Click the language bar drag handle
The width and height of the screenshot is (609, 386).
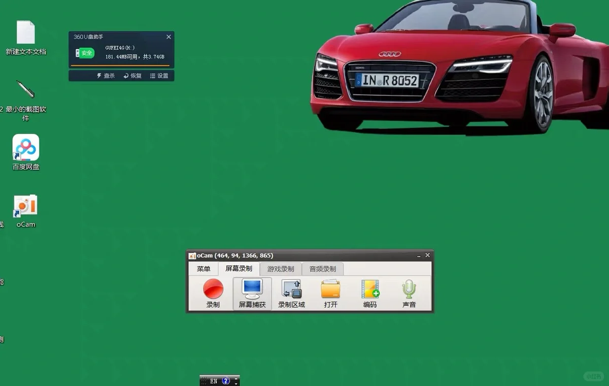click(x=204, y=381)
